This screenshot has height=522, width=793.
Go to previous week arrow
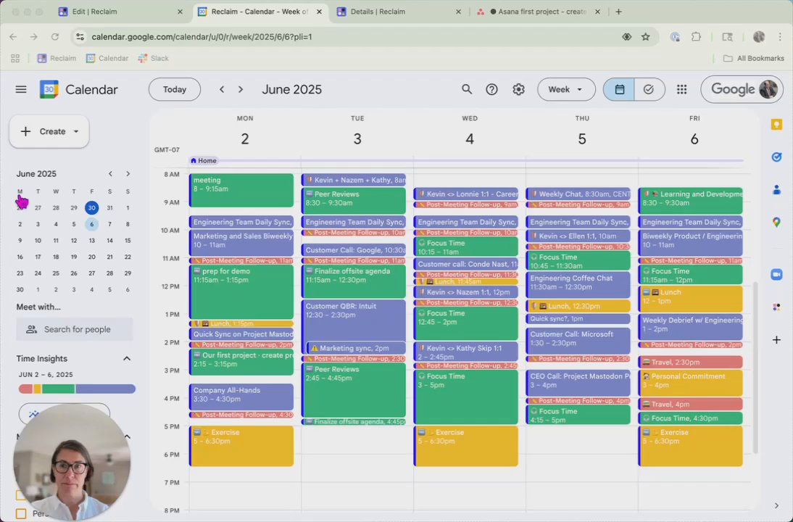pos(222,89)
